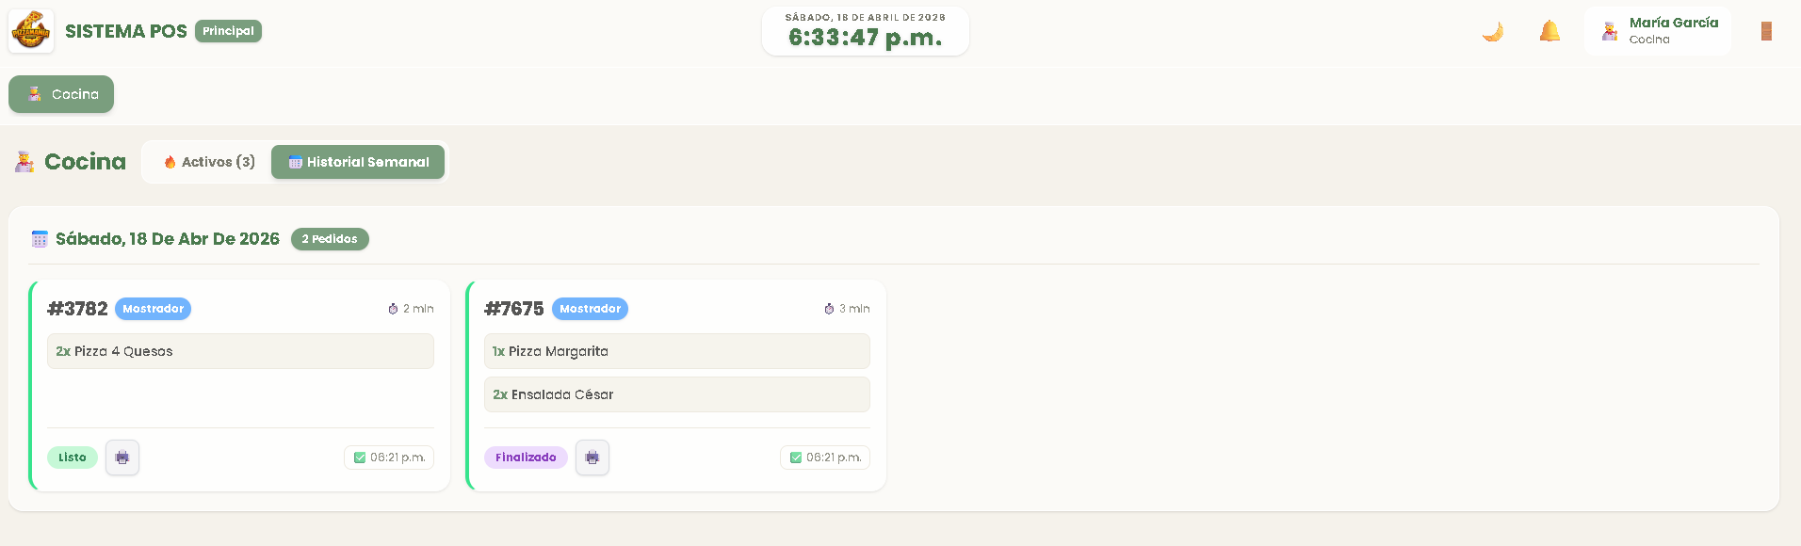Click the pizza logo icon

(x=31, y=31)
